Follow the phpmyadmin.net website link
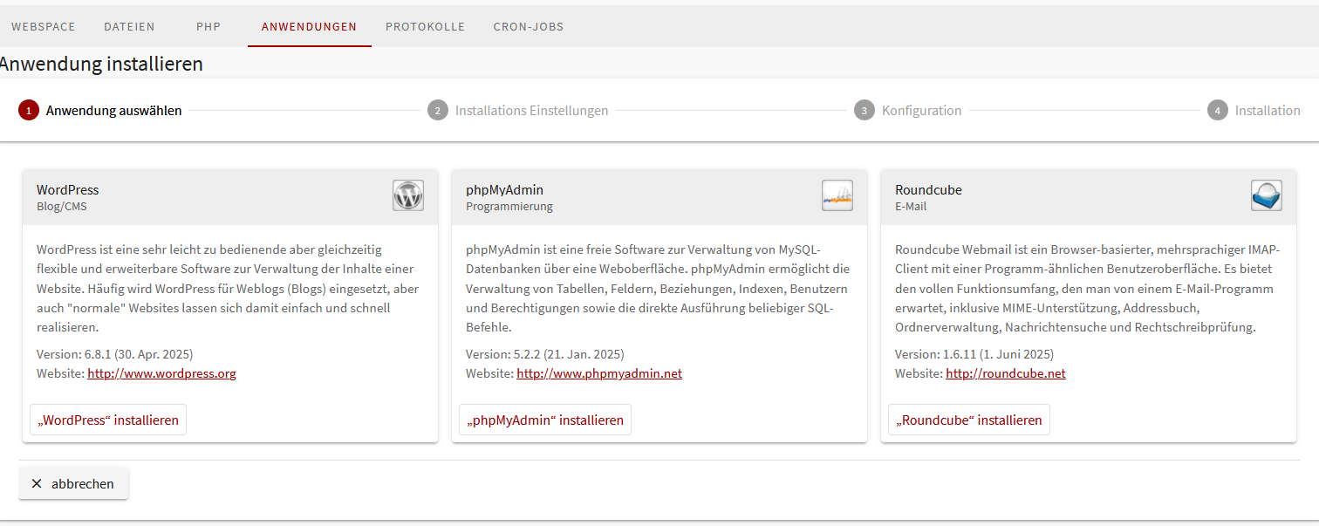1319x526 pixels. (598, 373)
